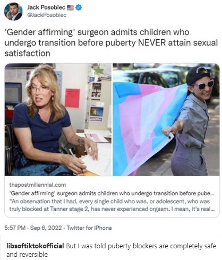Viewport: 222px width, 260px height.
Task: Click the Twitter for iPhone source label
Action: pos(89,228)
